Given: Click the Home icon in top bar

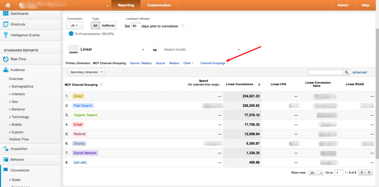Looking at the screenshot, I should [x=8, y=5].
